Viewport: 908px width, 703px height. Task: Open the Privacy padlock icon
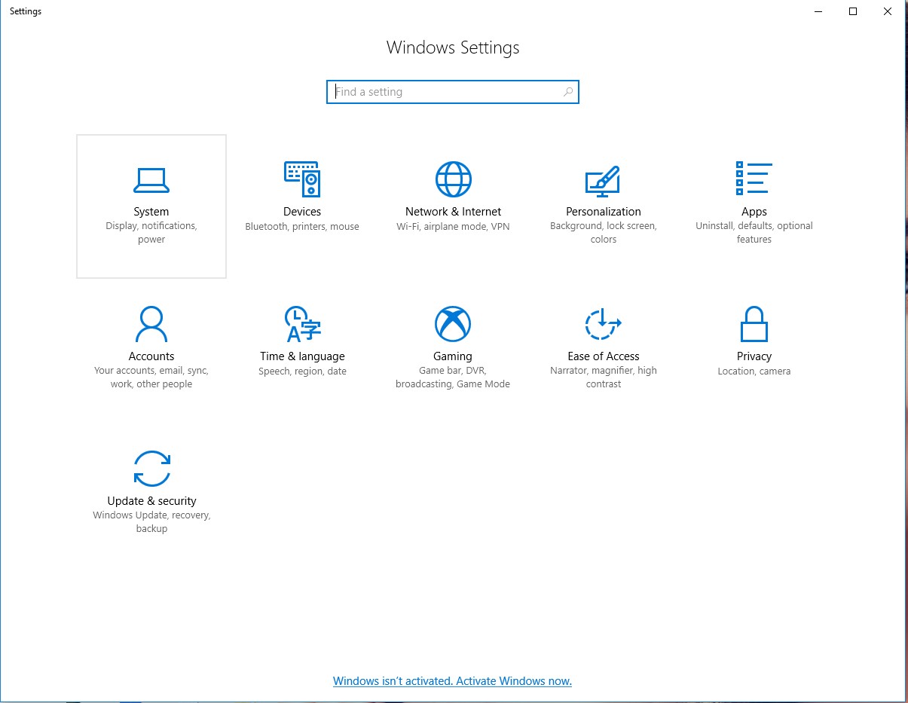(754, 324)
